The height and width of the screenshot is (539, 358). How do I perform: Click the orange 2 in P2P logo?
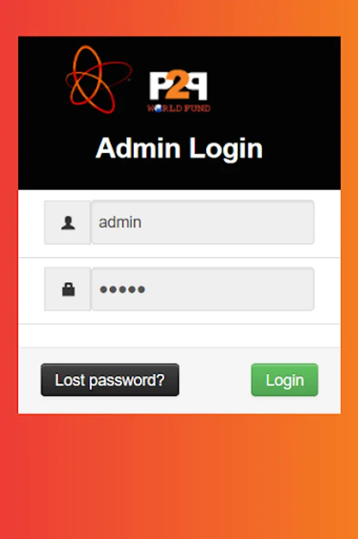[x=179, y=85]
